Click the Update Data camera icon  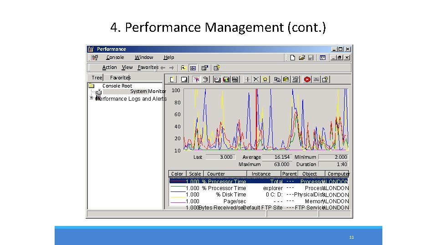click(316, 79)
